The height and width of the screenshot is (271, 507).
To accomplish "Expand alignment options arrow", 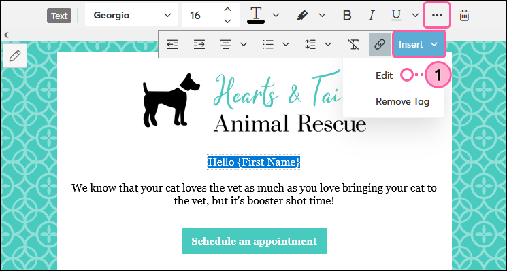I will coord(244,45).
